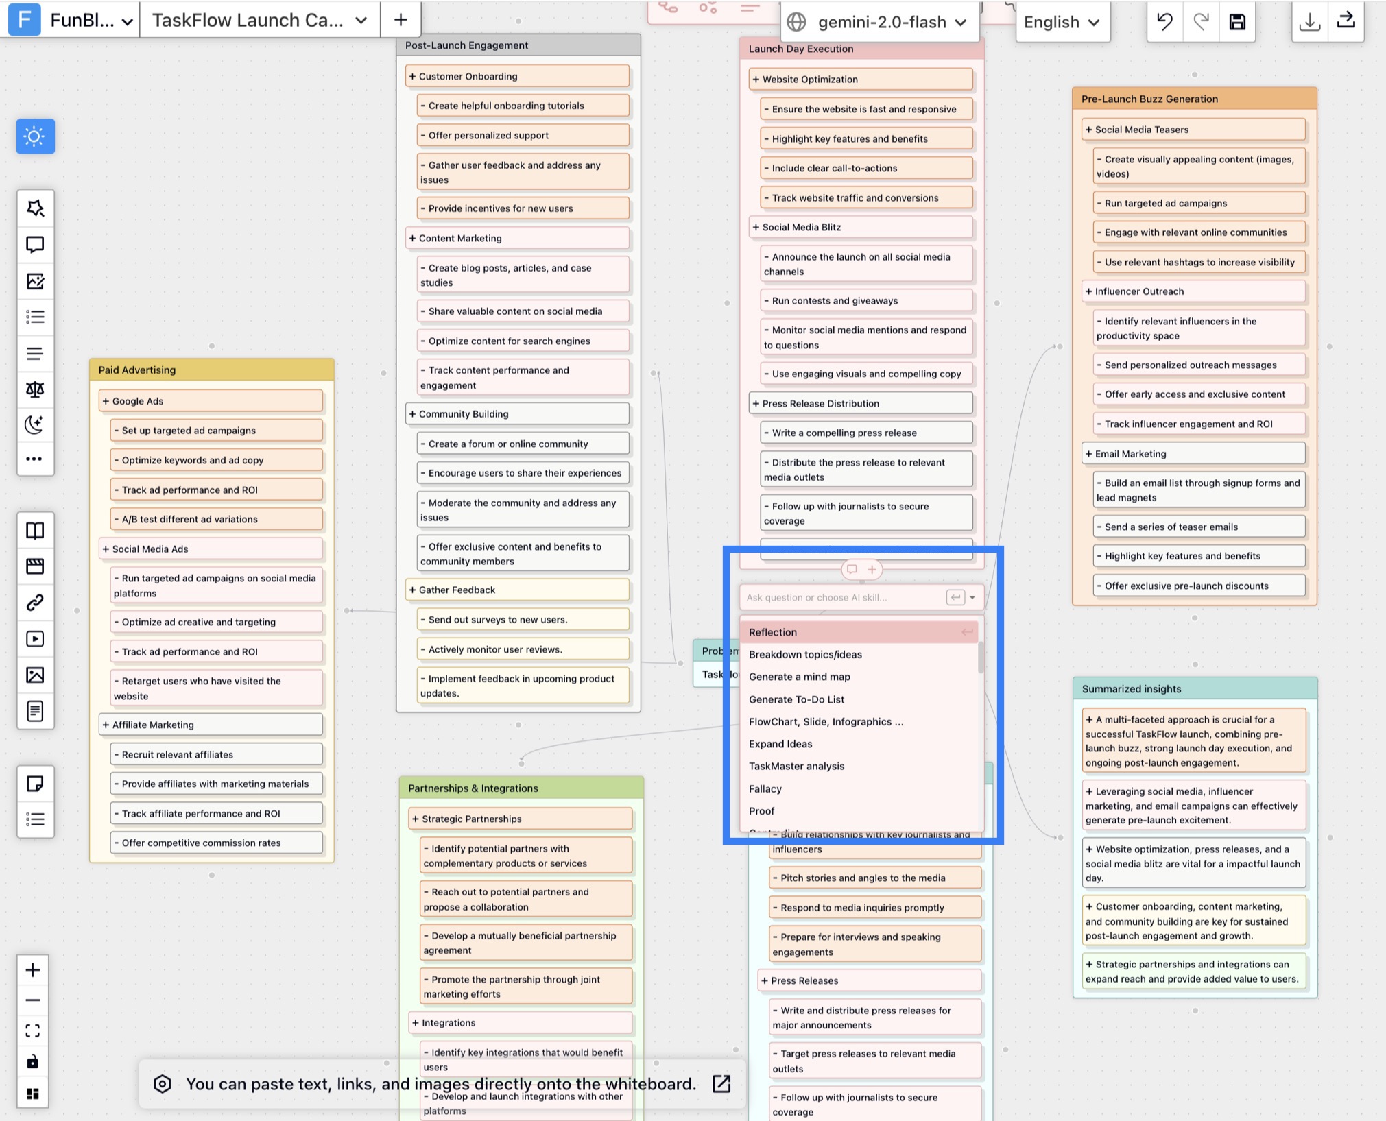1386x1121 pixels.
Task: Click the undo icon in the toolbar
Action: click(1164, 21)
